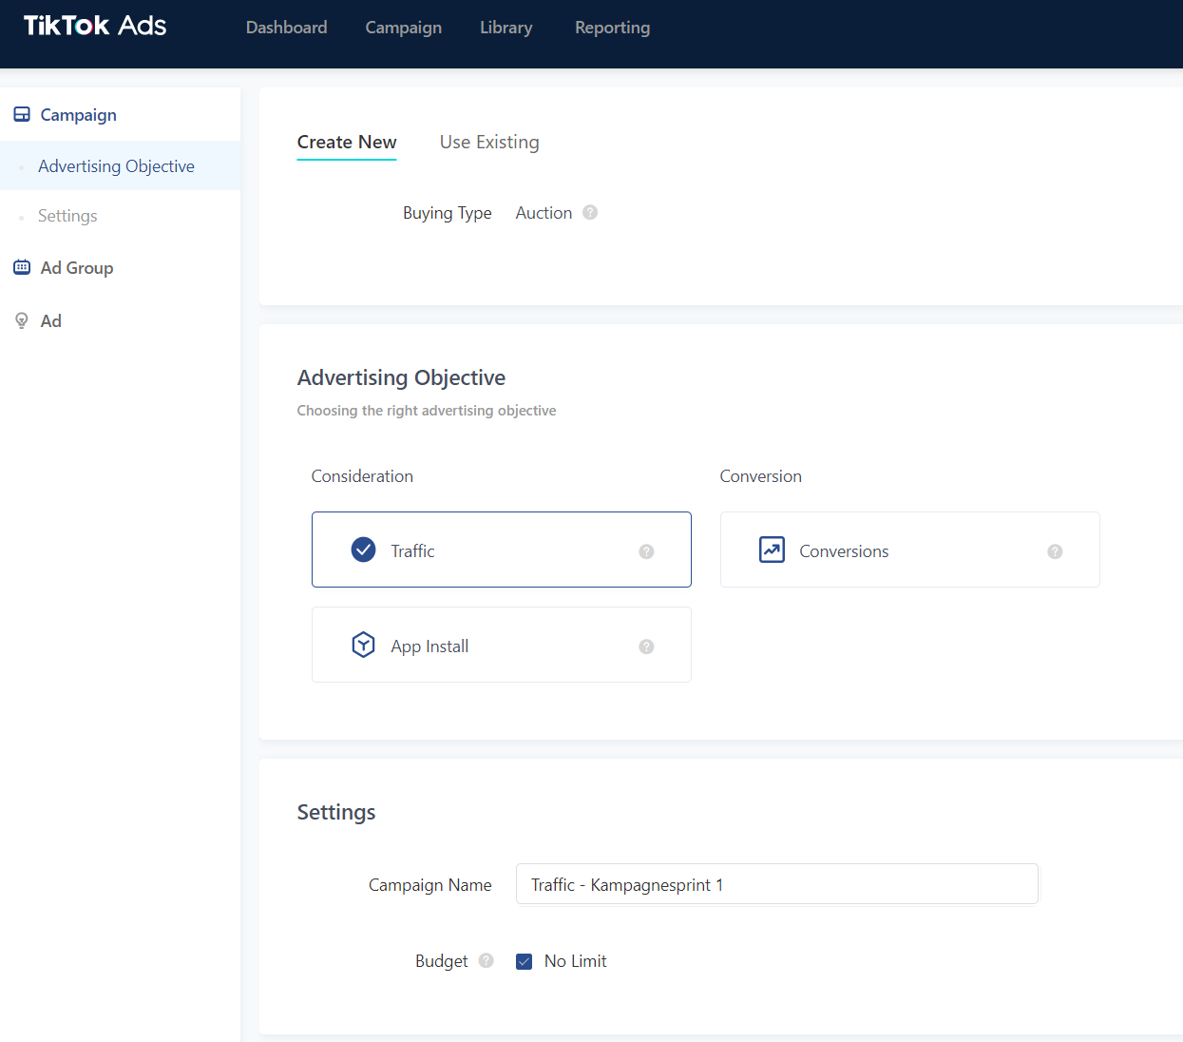Viewport: 1183px width, 1042px height.
Task: Click the Consideration heading
Action: point(362,476)
